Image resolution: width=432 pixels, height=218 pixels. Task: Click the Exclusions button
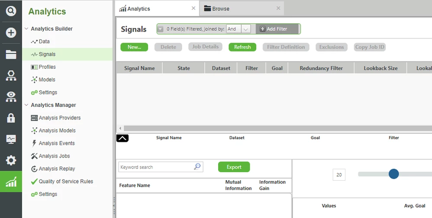[332, 47]
